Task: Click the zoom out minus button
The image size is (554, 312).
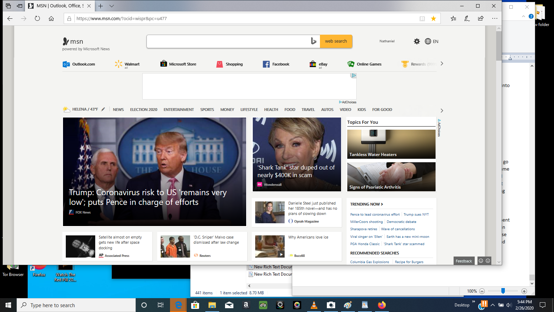Action: click(x=482, y=291)
